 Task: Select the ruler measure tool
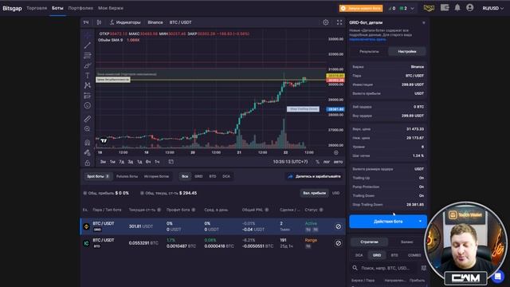click(x=87, y=119)
